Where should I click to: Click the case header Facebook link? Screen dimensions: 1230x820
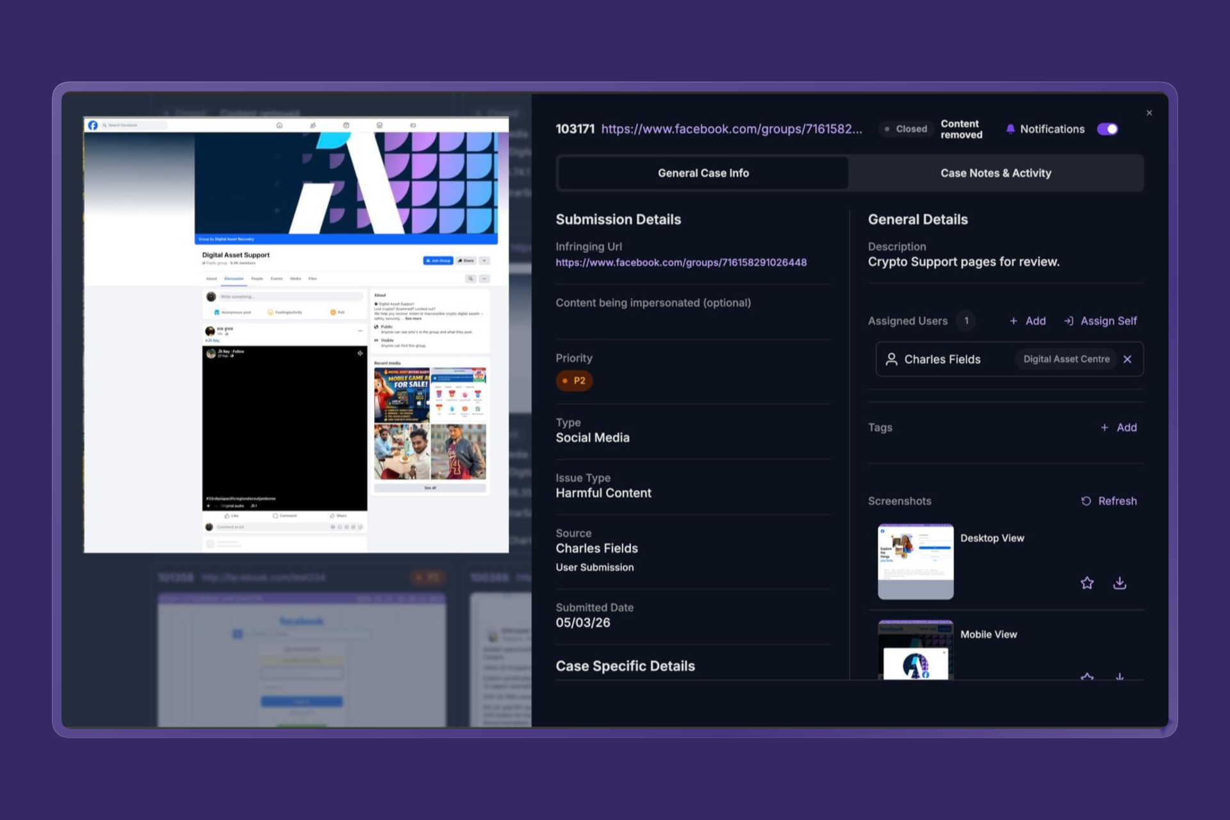click(x=731, y=129)
